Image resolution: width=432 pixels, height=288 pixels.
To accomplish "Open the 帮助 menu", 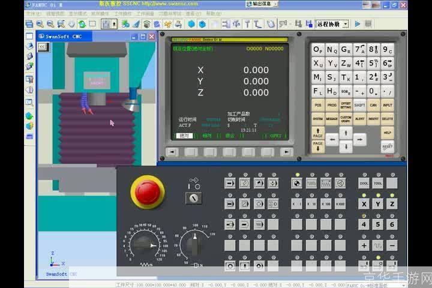I will (x=214, y=13).
